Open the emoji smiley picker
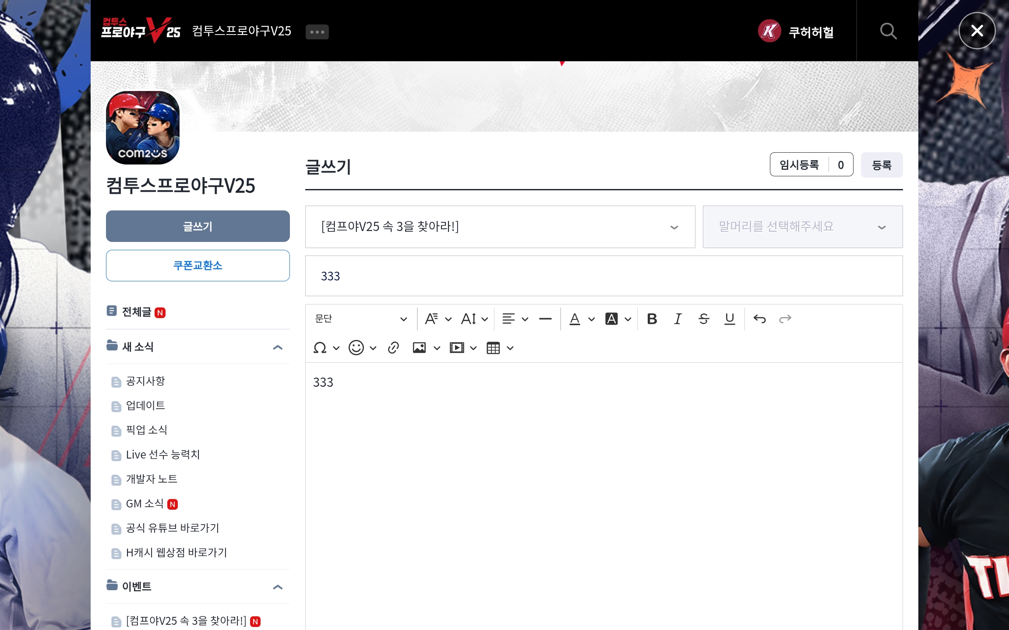Screen dimensions: 1009x630 coord(356,348)
